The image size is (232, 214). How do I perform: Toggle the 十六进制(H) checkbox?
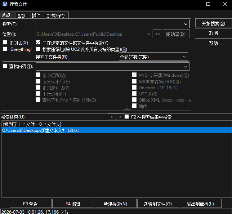click(x=38, y=94)
